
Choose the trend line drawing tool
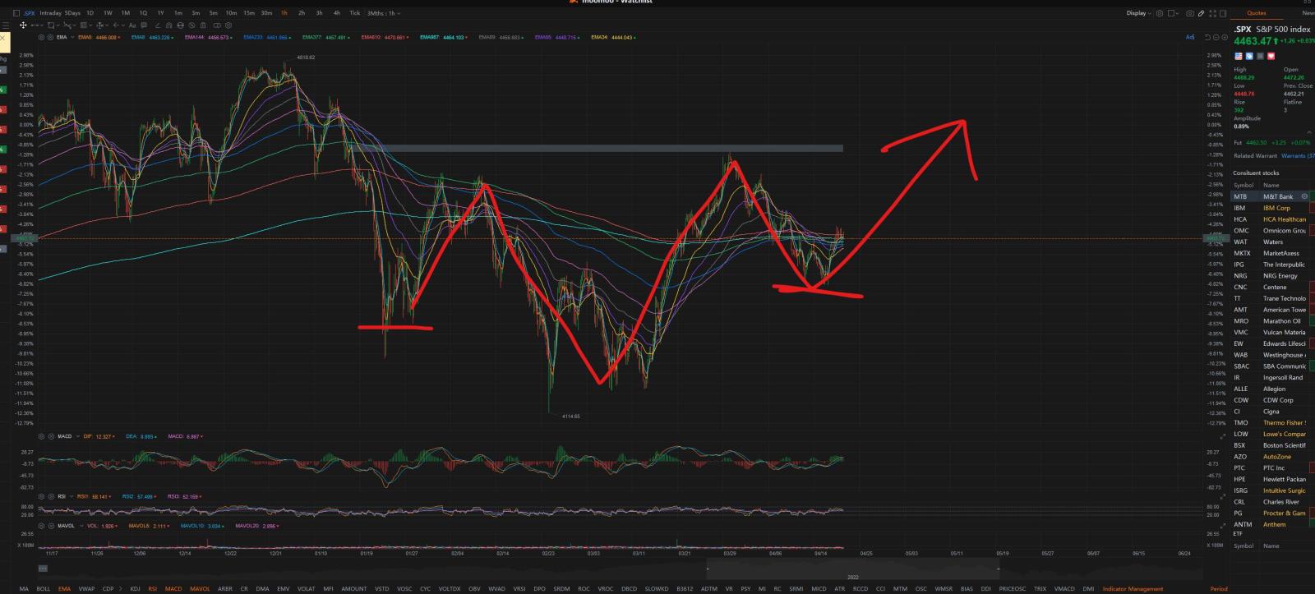point(35,25)
